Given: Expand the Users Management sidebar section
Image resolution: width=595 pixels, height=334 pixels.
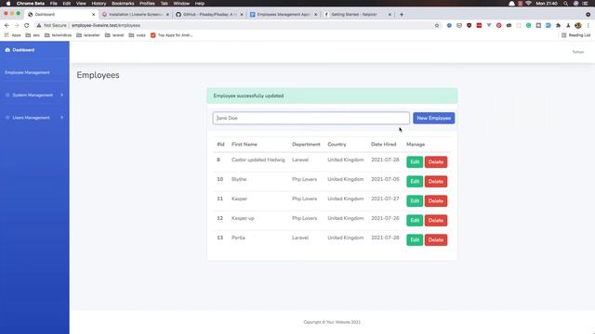Looking at the screenshot, I should click(34, 118).
